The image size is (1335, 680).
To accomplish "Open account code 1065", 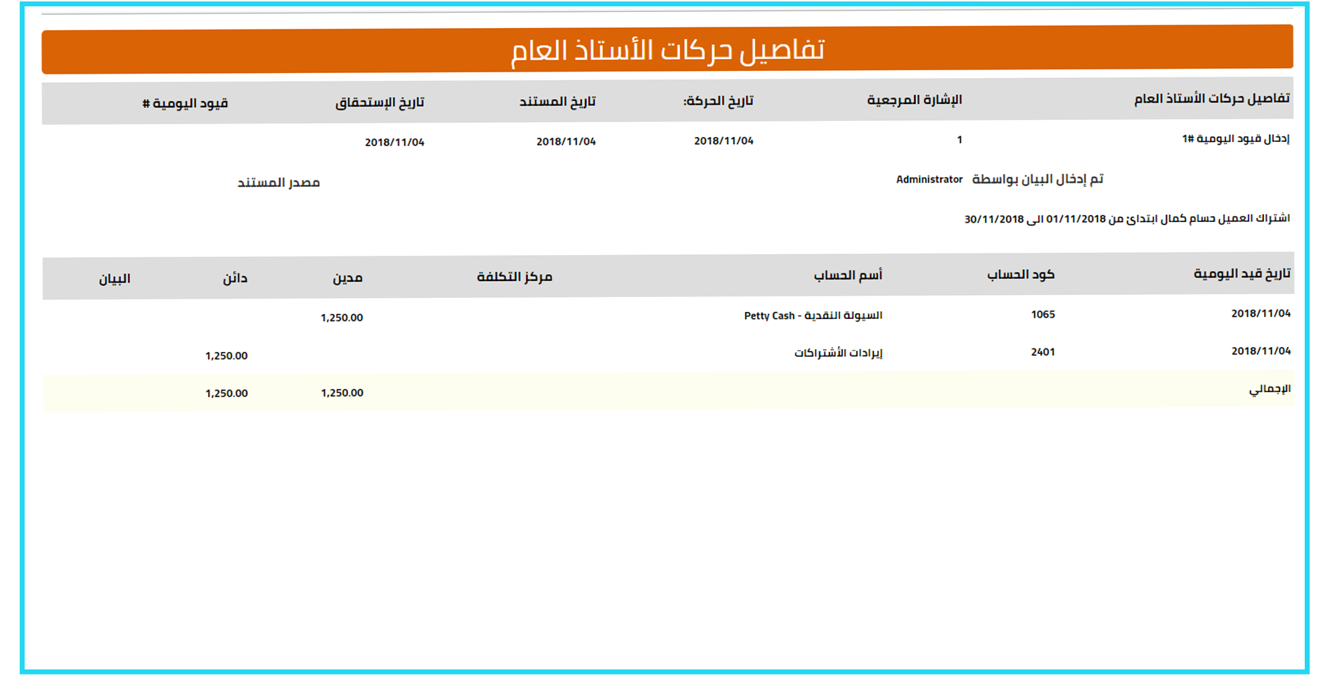I will tap(1043, 315).
